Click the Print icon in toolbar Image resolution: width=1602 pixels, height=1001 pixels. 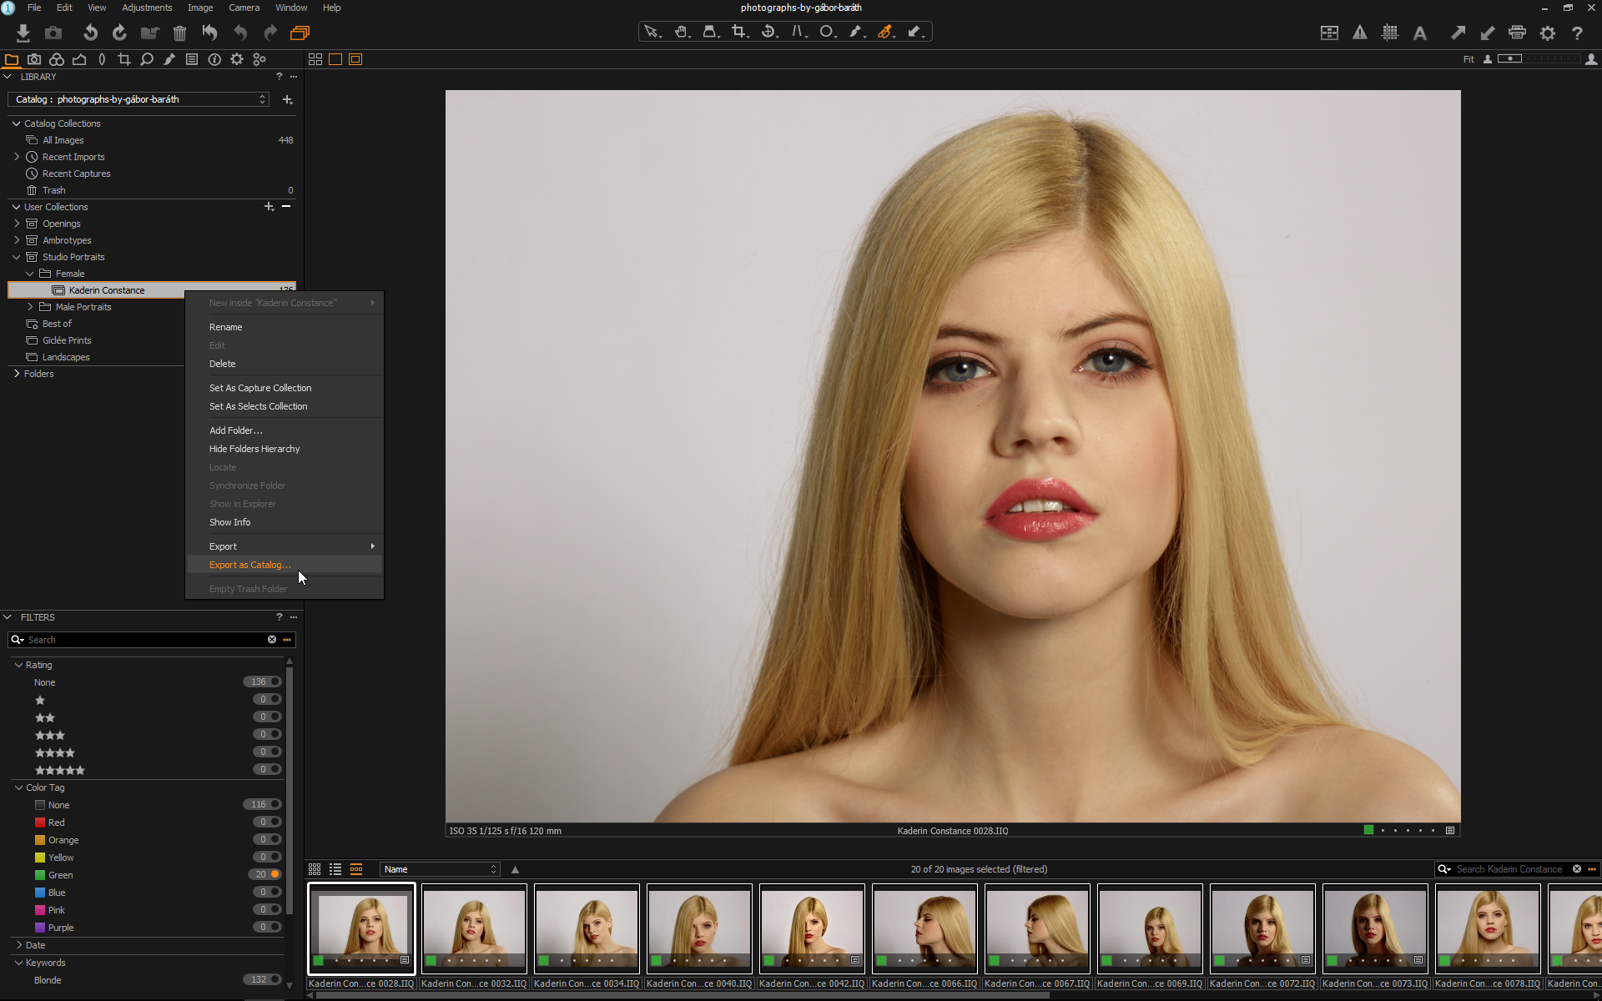[x=1517, y=33]
